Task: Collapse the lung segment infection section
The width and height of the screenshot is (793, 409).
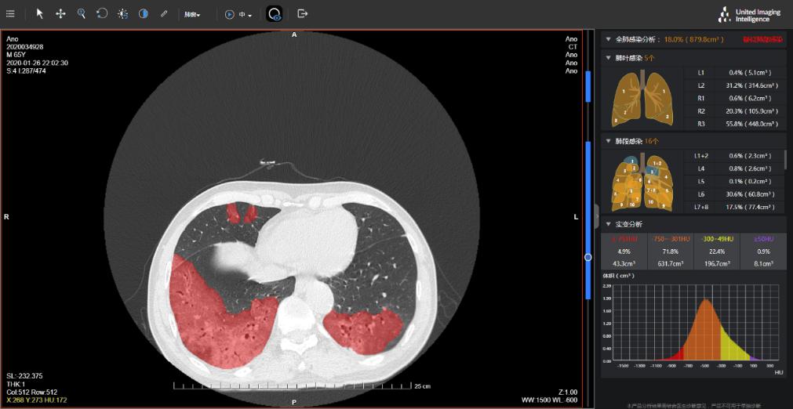Action: [x=609, y=141]
